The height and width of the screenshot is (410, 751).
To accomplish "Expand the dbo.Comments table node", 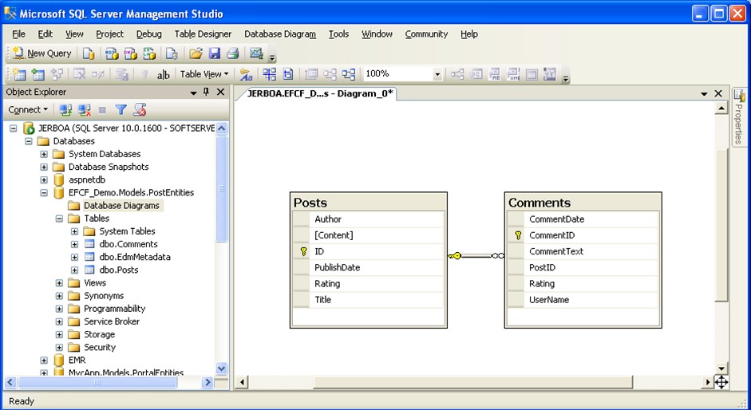I will (x=75, y=244).
